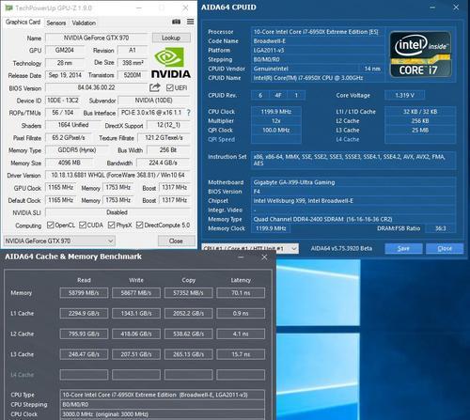Viewport: 470px width, 420px height.
Task: Click the Memory Latency value 70.1 ns
Action: click(x=241, y=293)
